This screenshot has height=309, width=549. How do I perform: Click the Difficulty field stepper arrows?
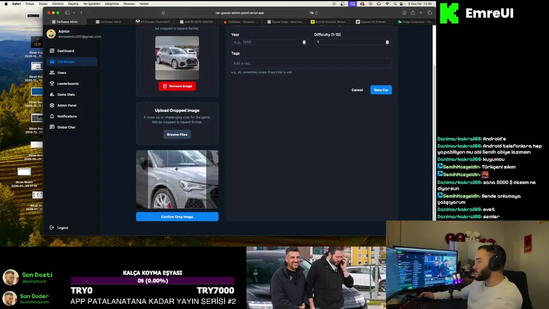pos(387,42)
